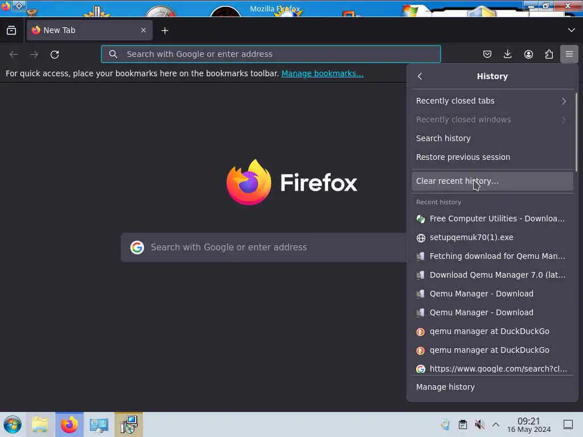
Task: Open the clock showing 09:21
Action: point(529,424)
